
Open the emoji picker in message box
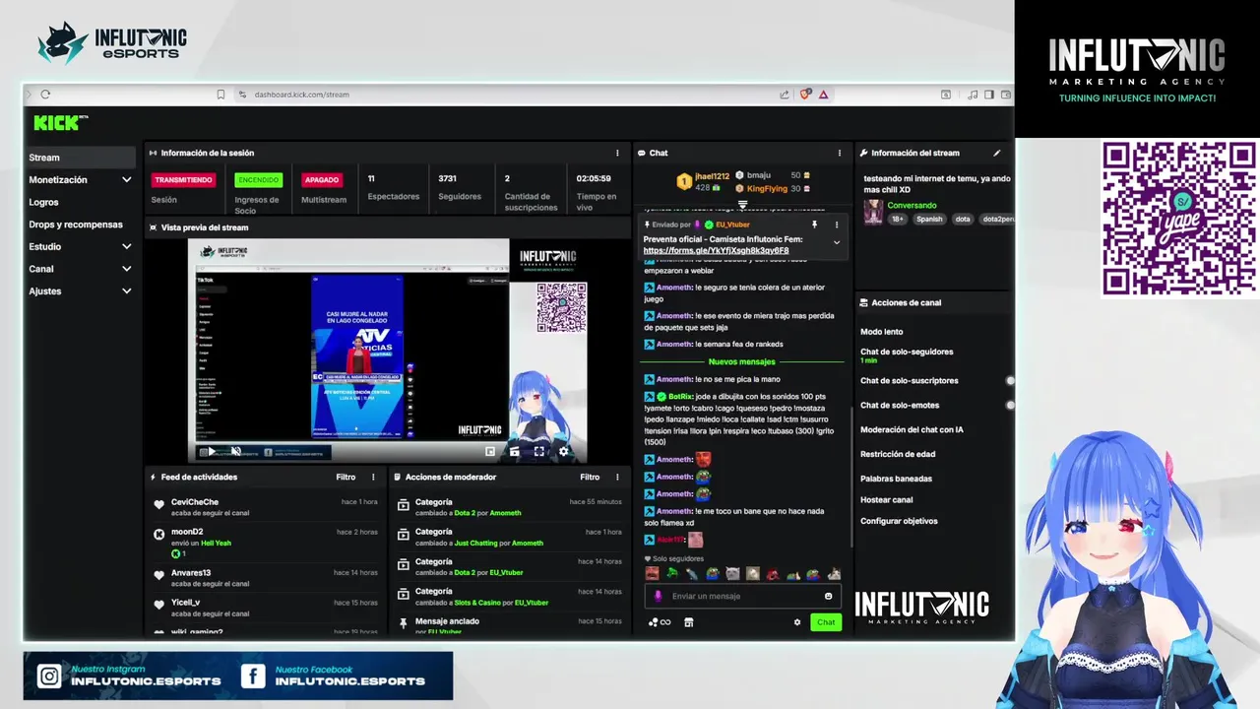click(828, 596)
